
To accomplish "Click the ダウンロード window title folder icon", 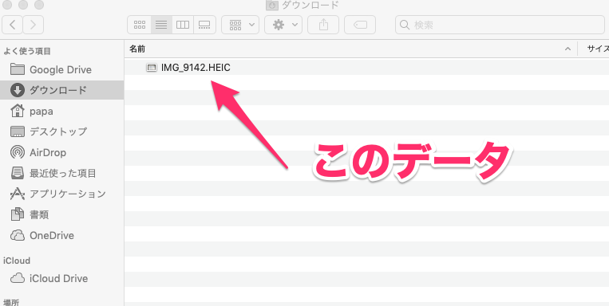I will click(x=272, y=5).
